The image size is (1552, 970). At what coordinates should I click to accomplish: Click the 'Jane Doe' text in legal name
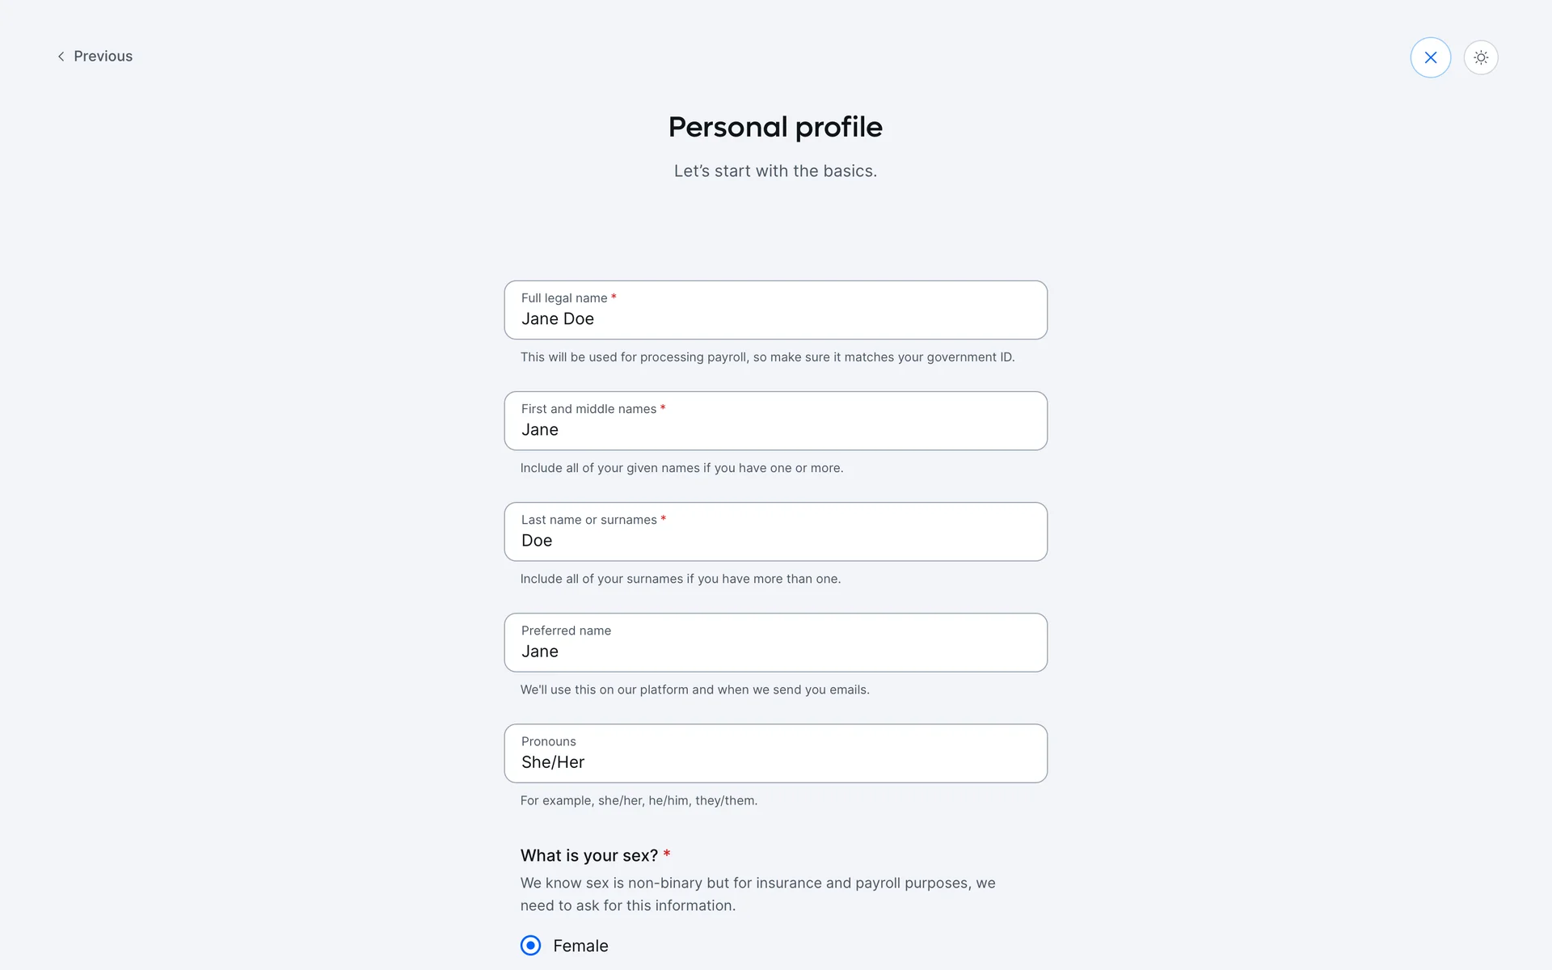point(558,319)
